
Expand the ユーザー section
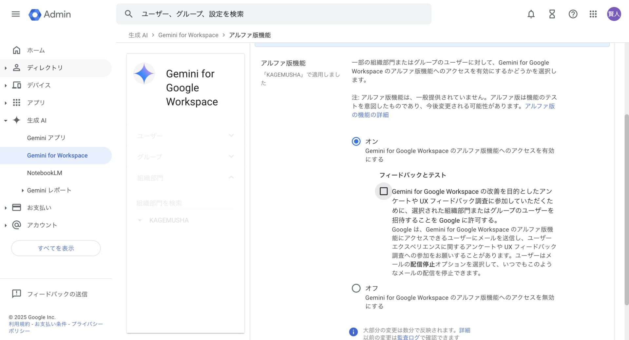click(x=231, y=135)
